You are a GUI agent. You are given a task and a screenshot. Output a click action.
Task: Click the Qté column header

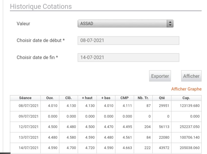pyautogui.click(x=162, y=98)
